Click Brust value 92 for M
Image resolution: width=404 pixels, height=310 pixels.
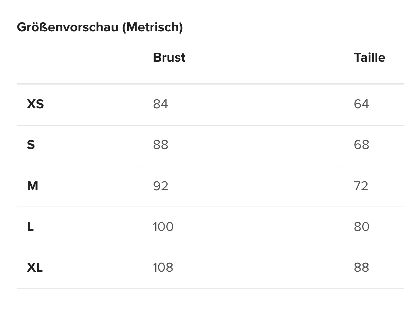click(160, 186)
